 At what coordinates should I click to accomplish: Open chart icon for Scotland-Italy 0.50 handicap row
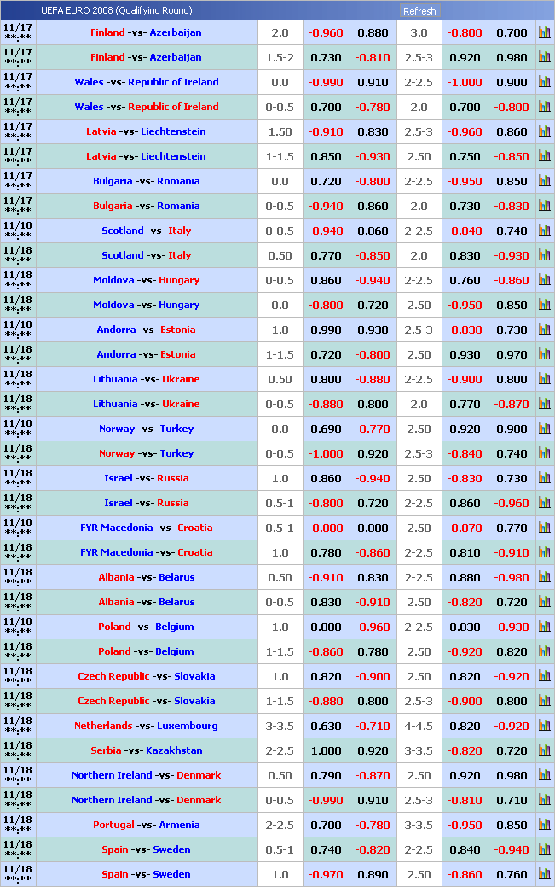tap(544, 255)
